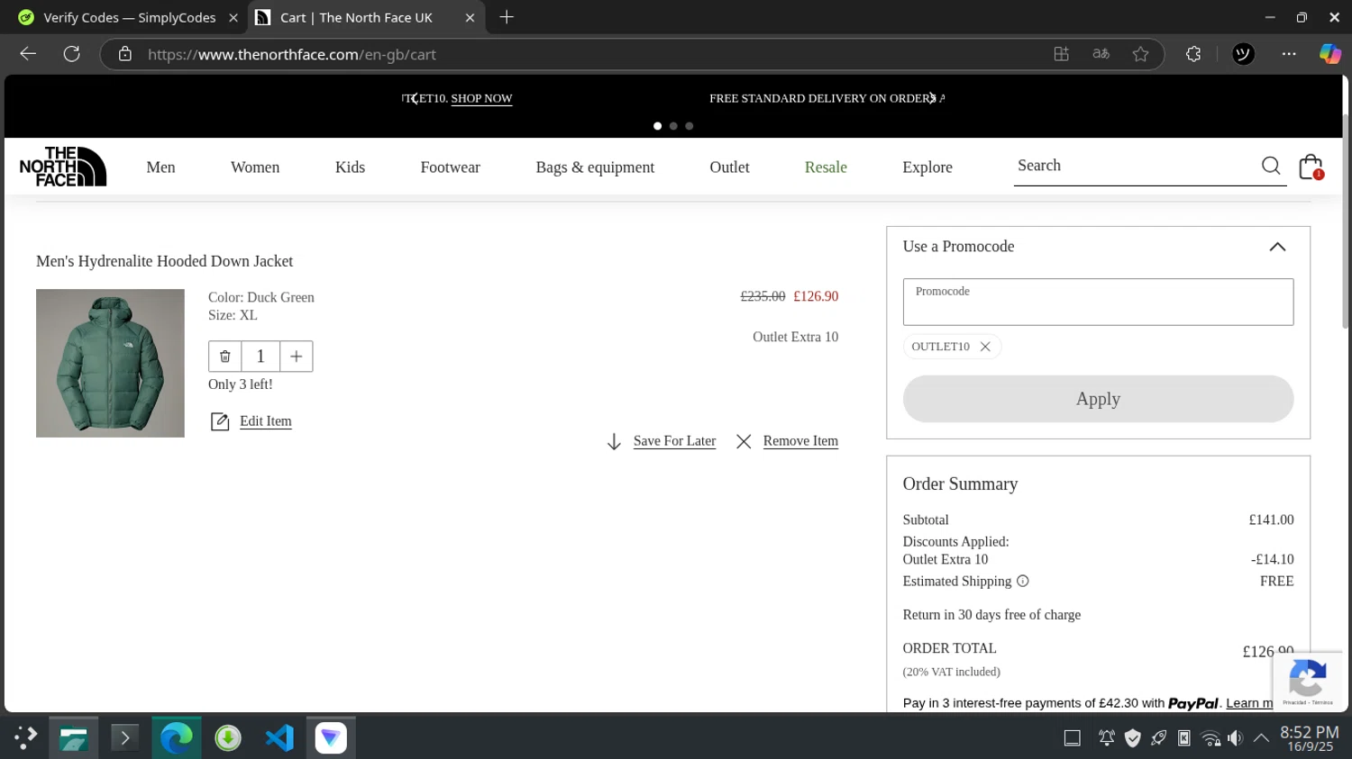Screen dimensions: 1352x759
Task: Click the reCAPTCHA badge
Action: coord(1308,681)
